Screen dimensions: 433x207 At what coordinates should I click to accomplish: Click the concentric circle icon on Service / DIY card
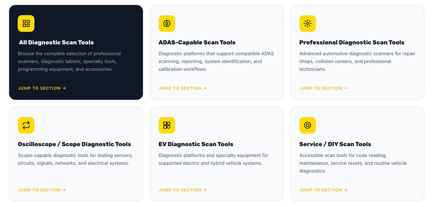307,125
